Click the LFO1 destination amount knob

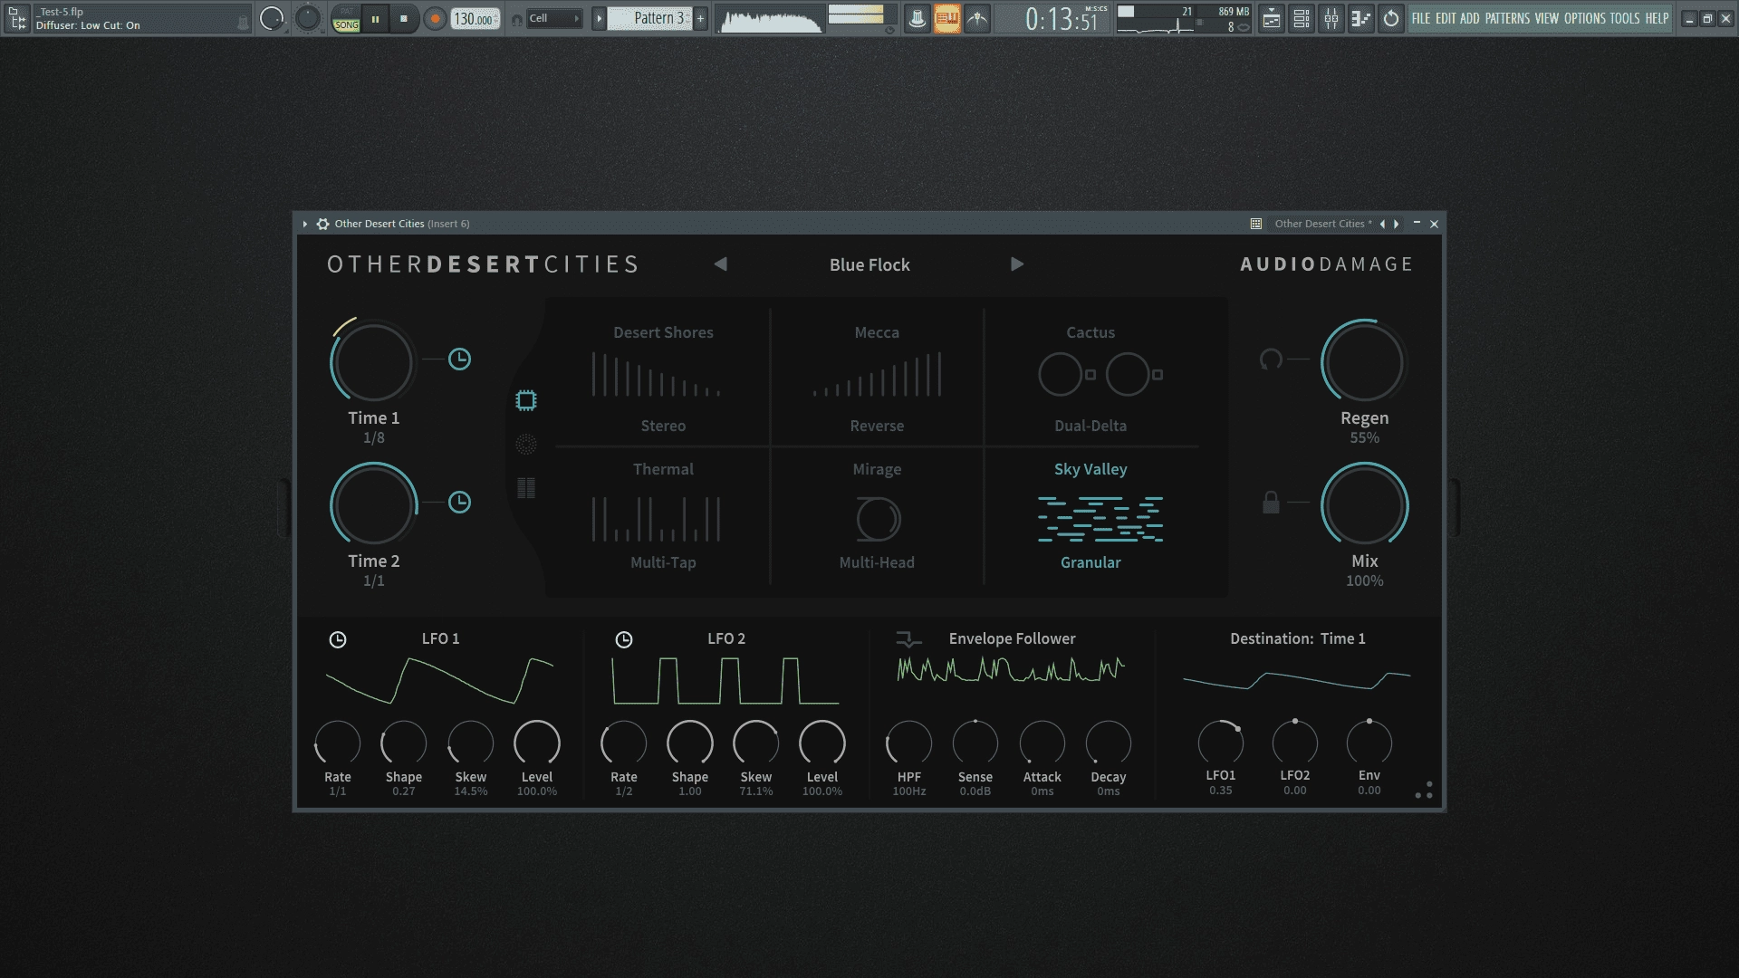[1221, 743]
